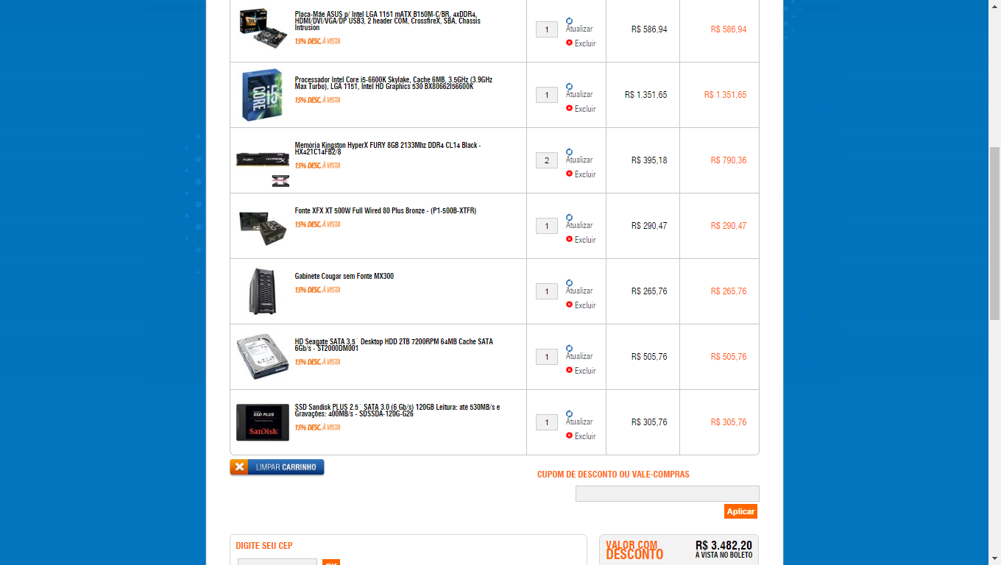Click the refresh icon for the ASUS motherboard row
The height and width of the screenshot is (565, 1001).
pos(569,21)
